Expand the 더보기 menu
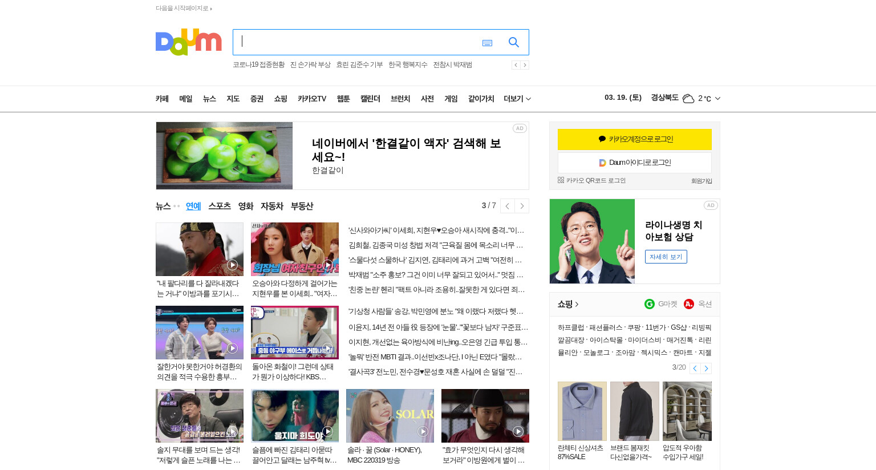 click(x=517, y=99)
